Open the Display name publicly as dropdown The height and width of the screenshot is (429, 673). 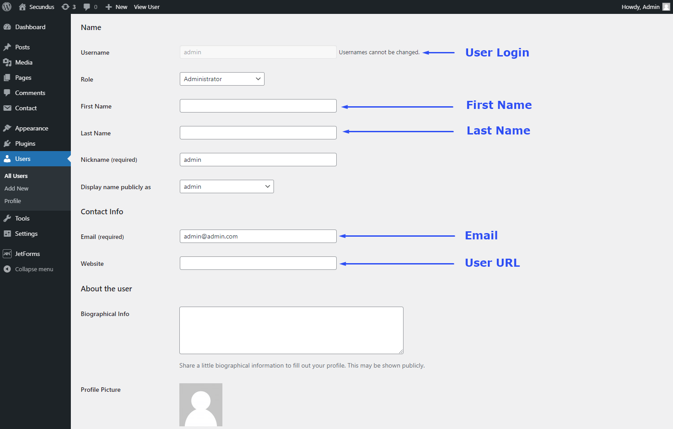(x=226, y=186)
